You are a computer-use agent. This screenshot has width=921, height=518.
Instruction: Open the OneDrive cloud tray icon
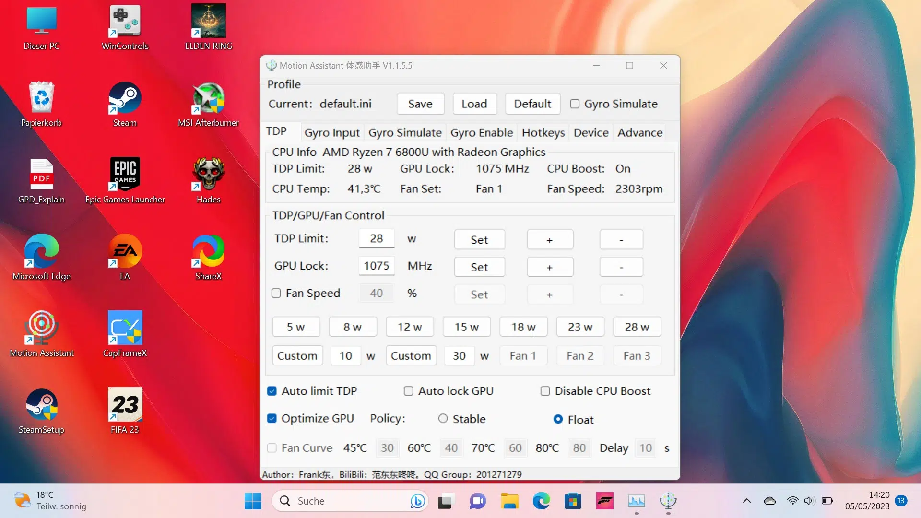[x=770, y=501]
